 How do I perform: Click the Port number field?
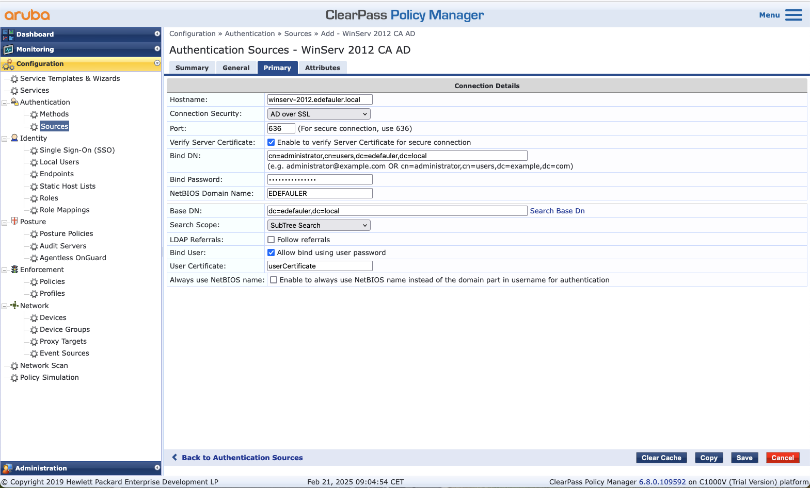coord(281,128)
